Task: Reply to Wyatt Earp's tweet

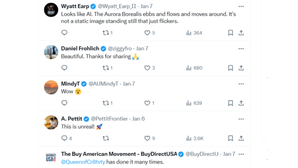Action: (x=64, y=33)
